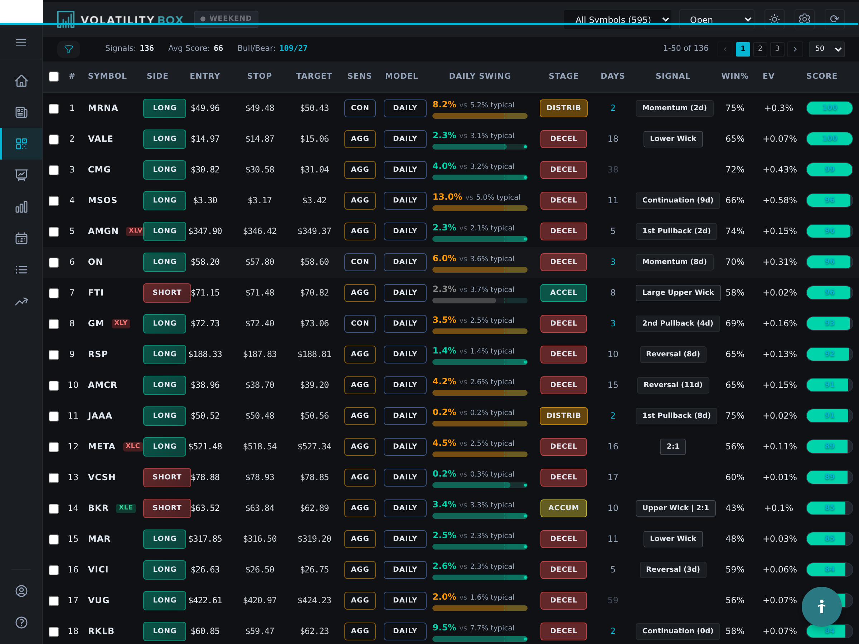Check the MRNA row checkbox

(x=54, y=108)
